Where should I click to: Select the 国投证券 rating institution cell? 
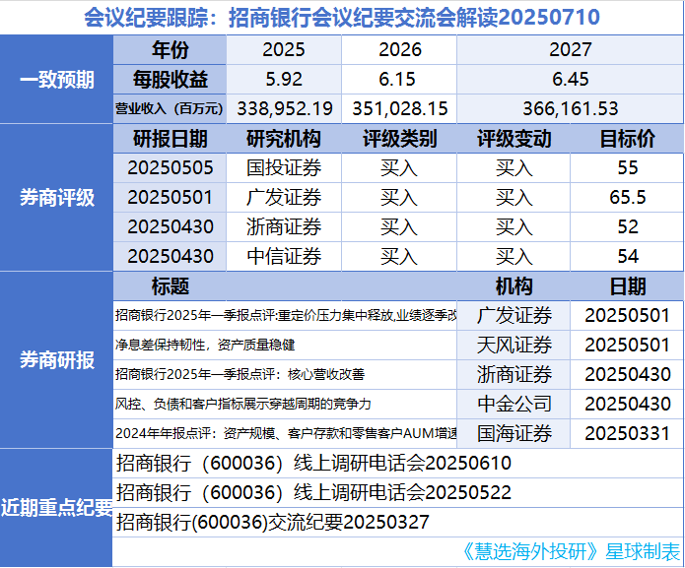coord(284,168)
